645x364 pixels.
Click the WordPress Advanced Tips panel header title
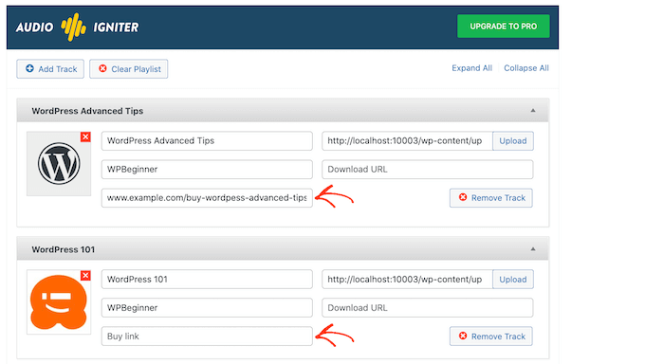[x=87, y=111]
